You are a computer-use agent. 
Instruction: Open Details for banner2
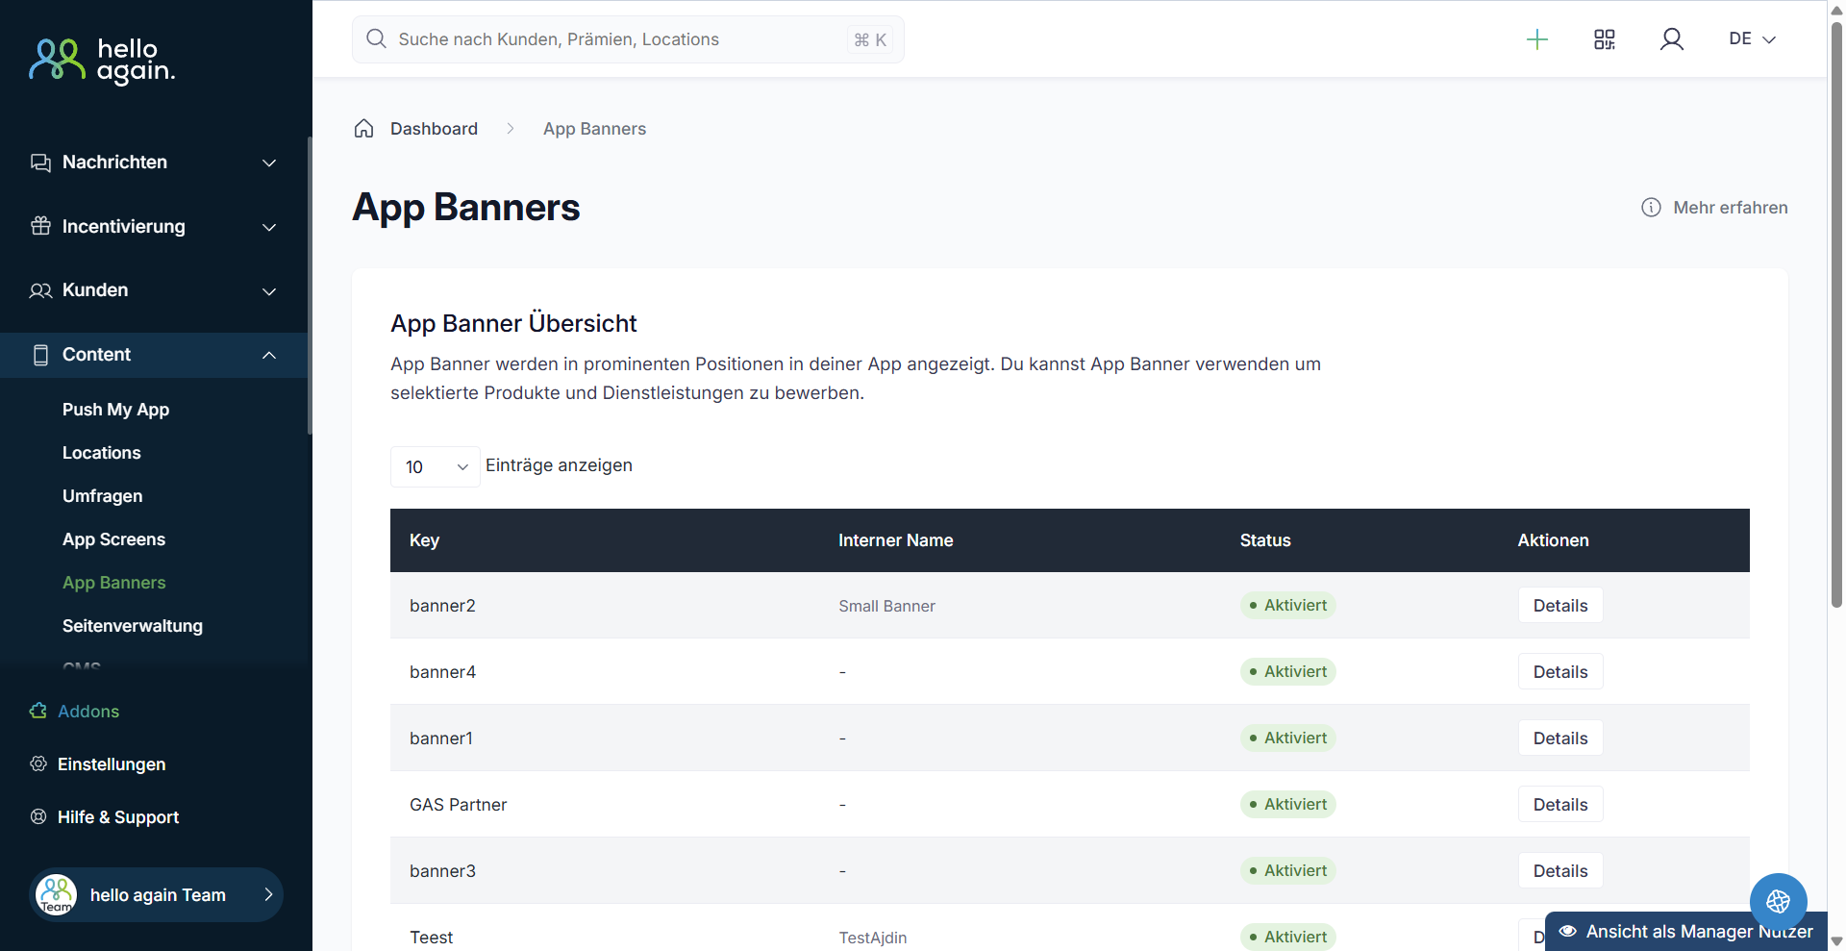coord(1559,606)
